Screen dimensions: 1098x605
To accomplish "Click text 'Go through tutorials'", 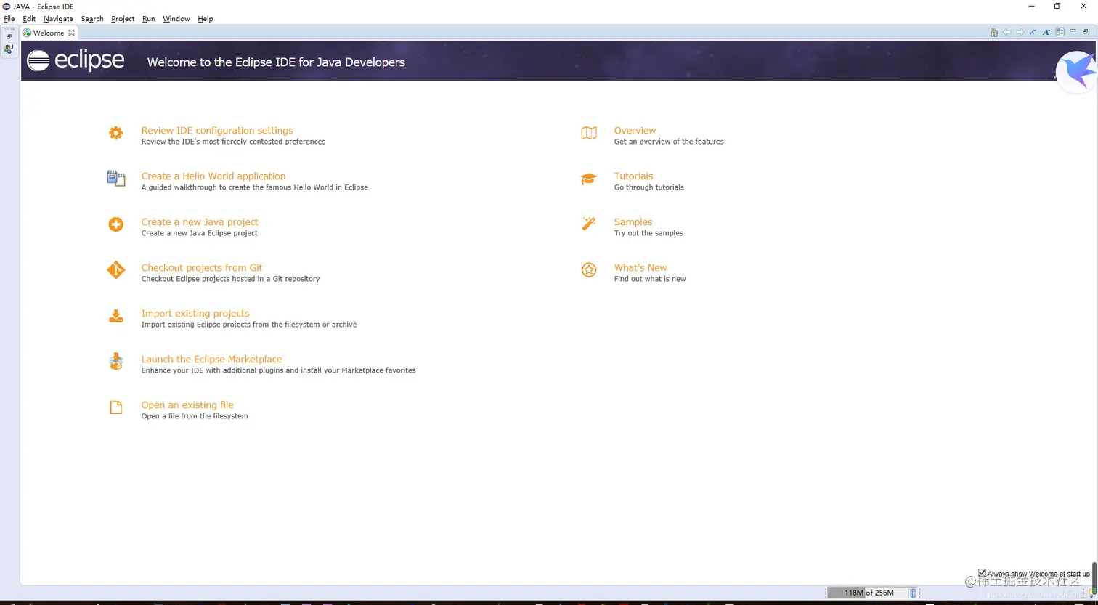I will click(649, 187).
